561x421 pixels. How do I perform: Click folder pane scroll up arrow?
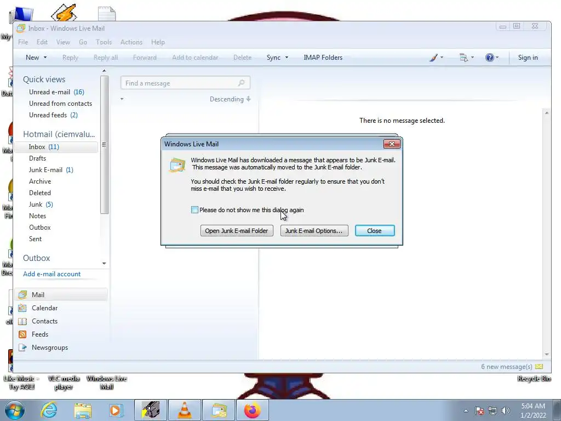tap(104, 71)
